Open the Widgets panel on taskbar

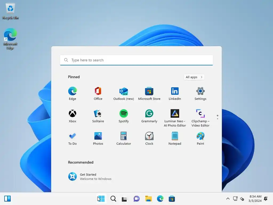coord(7,199)
